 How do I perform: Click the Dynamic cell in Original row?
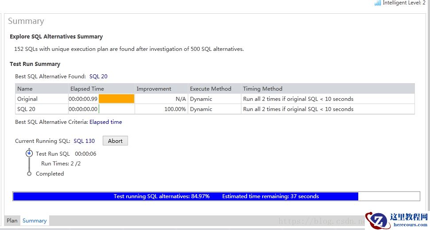[x=214, y=99]
